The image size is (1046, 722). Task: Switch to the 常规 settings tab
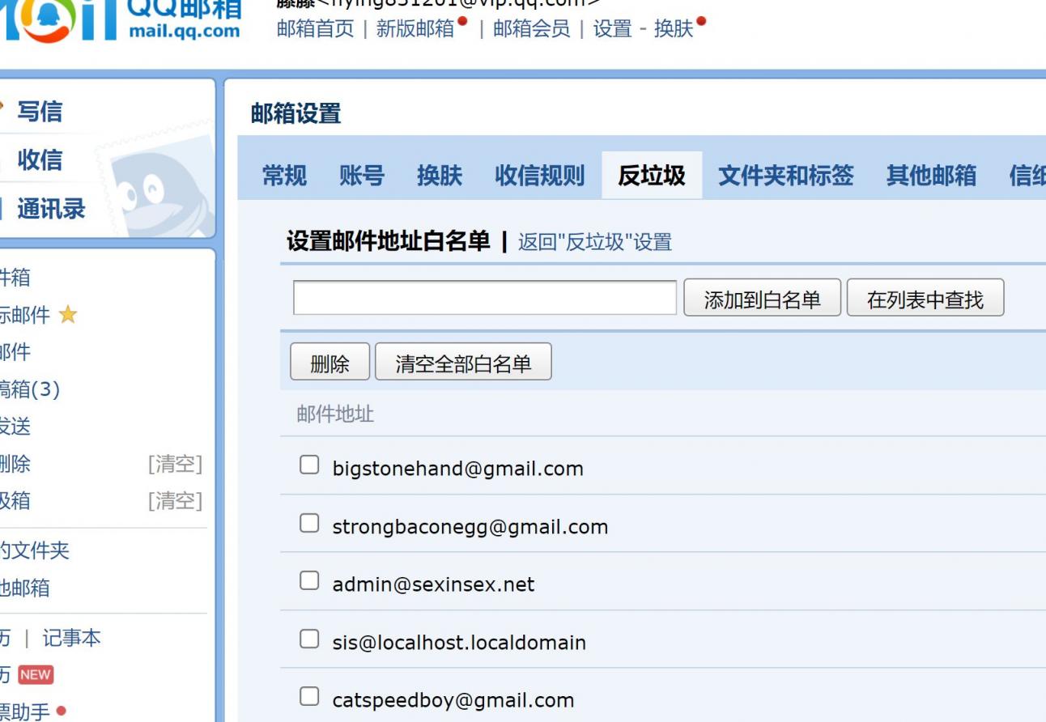point(284,176)
